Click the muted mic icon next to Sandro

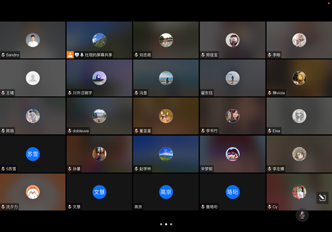coord(3,55)
